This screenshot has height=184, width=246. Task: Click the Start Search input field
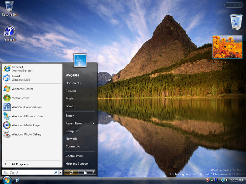(x=28, y=172)
